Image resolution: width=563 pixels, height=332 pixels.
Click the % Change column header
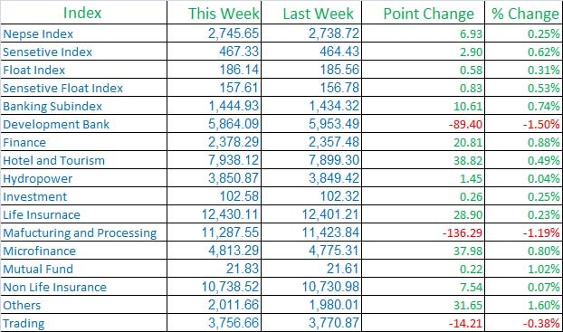click(525, 14)
